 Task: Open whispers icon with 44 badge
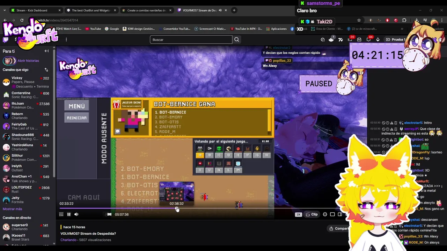point(369,39)
